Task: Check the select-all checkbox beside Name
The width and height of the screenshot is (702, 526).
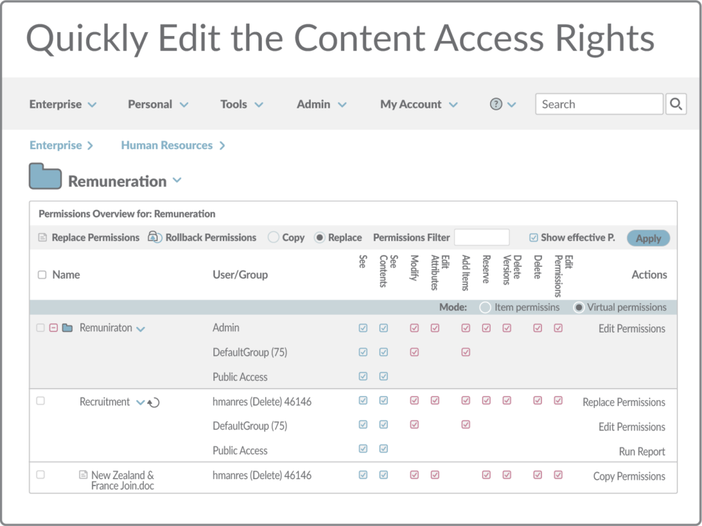Action: tap(42, 275)
